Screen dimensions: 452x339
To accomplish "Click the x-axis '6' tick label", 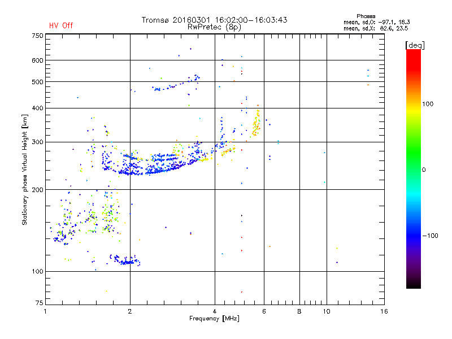I will coord(264,311).
